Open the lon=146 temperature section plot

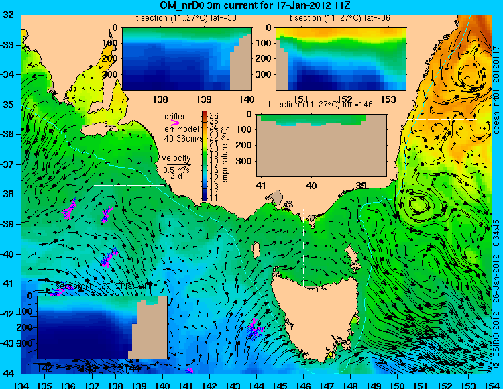tap(322, 146)
